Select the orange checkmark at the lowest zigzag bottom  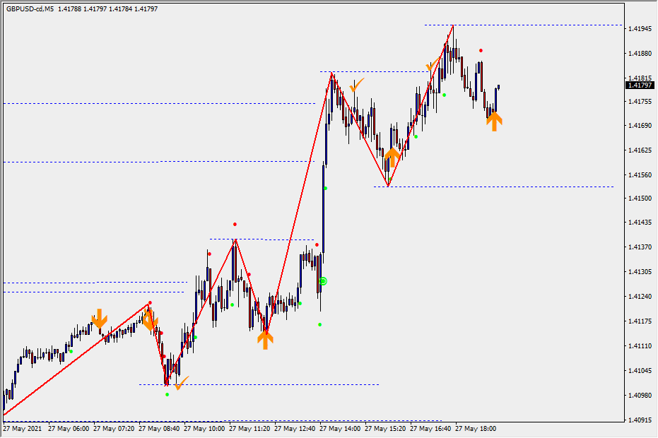[181, 384]
